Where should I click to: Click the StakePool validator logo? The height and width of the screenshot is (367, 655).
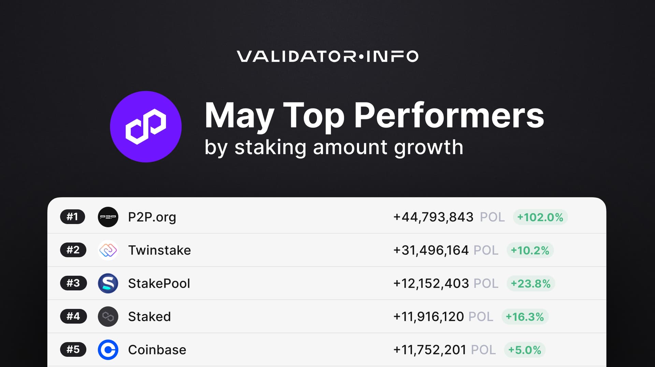(108, 283)
